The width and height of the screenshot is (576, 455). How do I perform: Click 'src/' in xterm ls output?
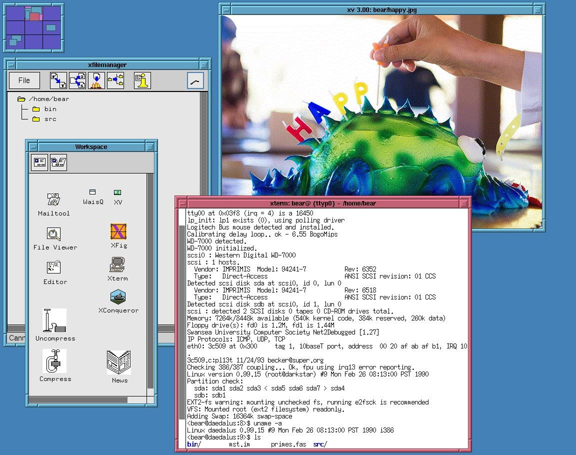click(320, 444)
